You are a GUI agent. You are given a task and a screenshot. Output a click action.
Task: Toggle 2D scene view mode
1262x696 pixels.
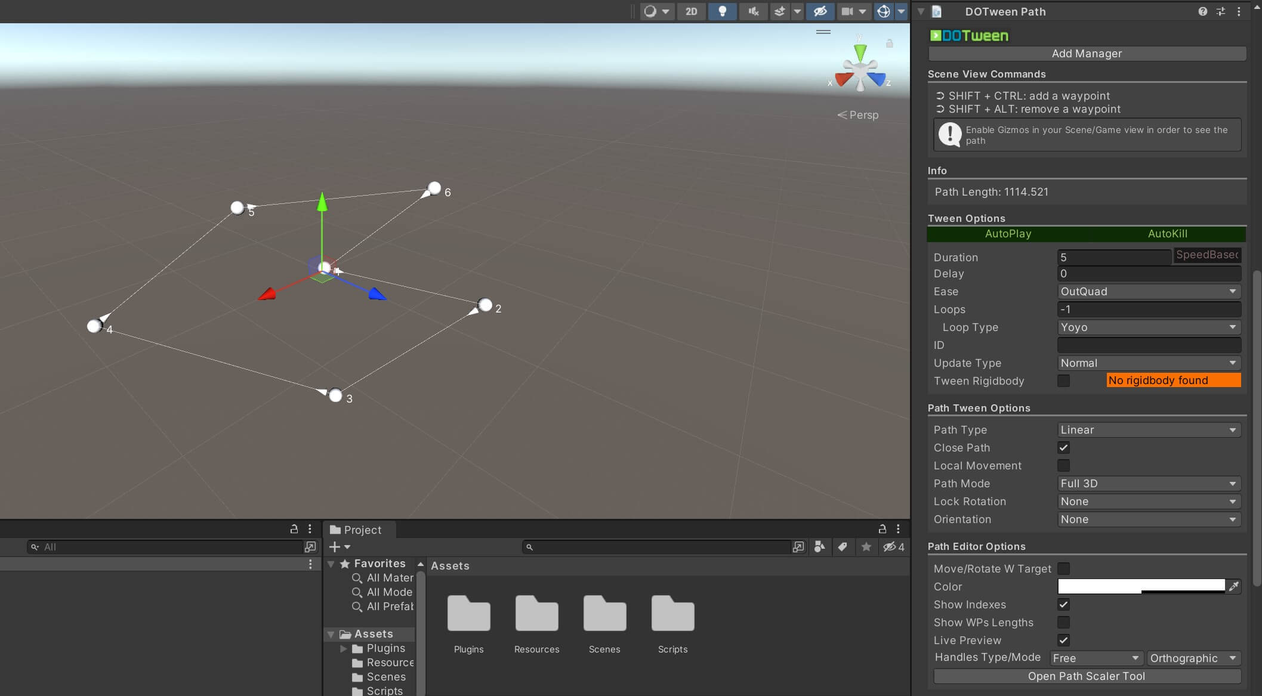click(691, 11)
